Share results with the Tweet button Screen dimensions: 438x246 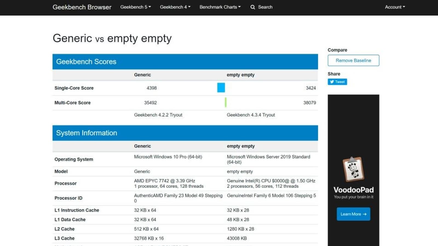click(x=337, y=82)
